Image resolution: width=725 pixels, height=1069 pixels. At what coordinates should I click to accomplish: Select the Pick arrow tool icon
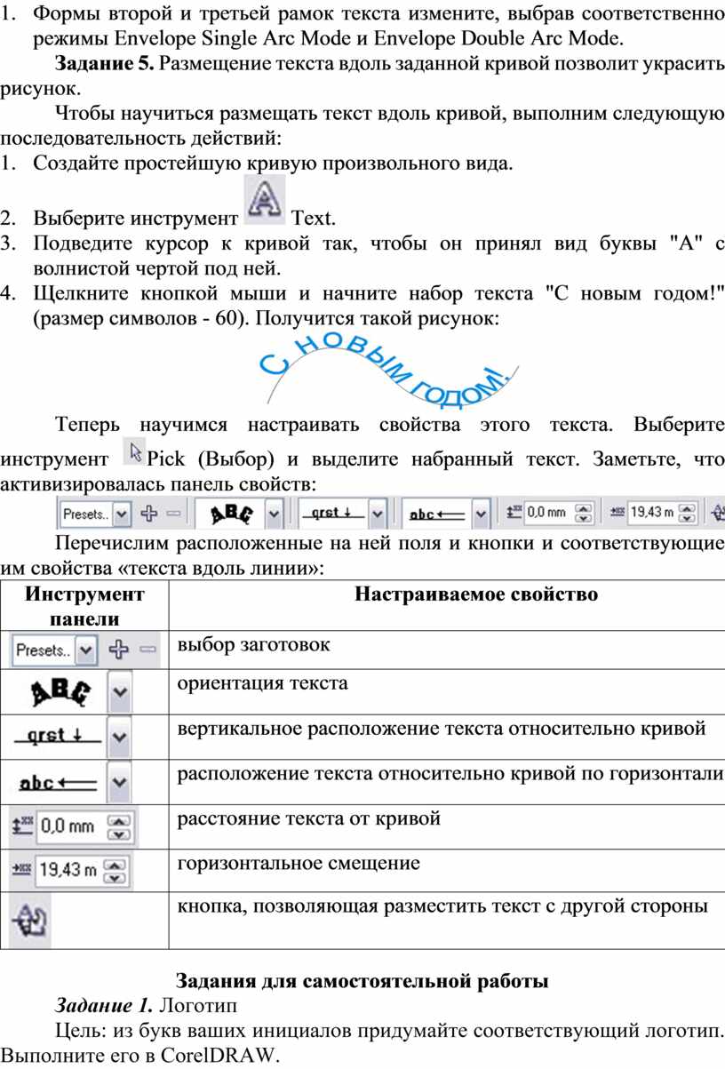(136, 453)
